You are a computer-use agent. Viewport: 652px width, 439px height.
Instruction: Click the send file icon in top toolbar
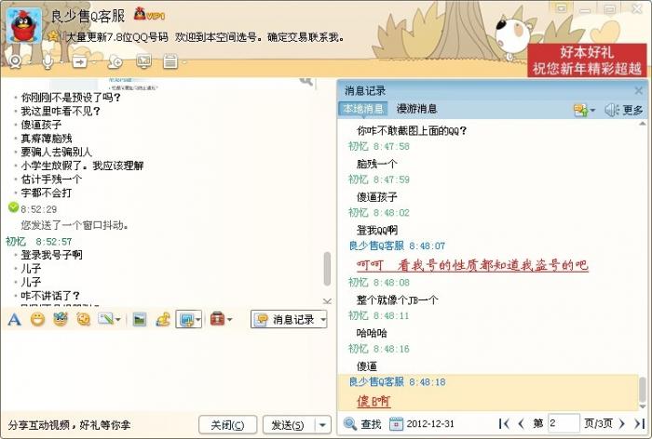[80, 62]
